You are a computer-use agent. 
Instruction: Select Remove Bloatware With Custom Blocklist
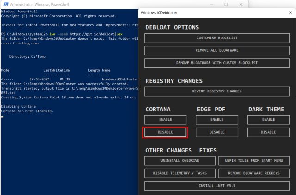[x=216, y=63]
